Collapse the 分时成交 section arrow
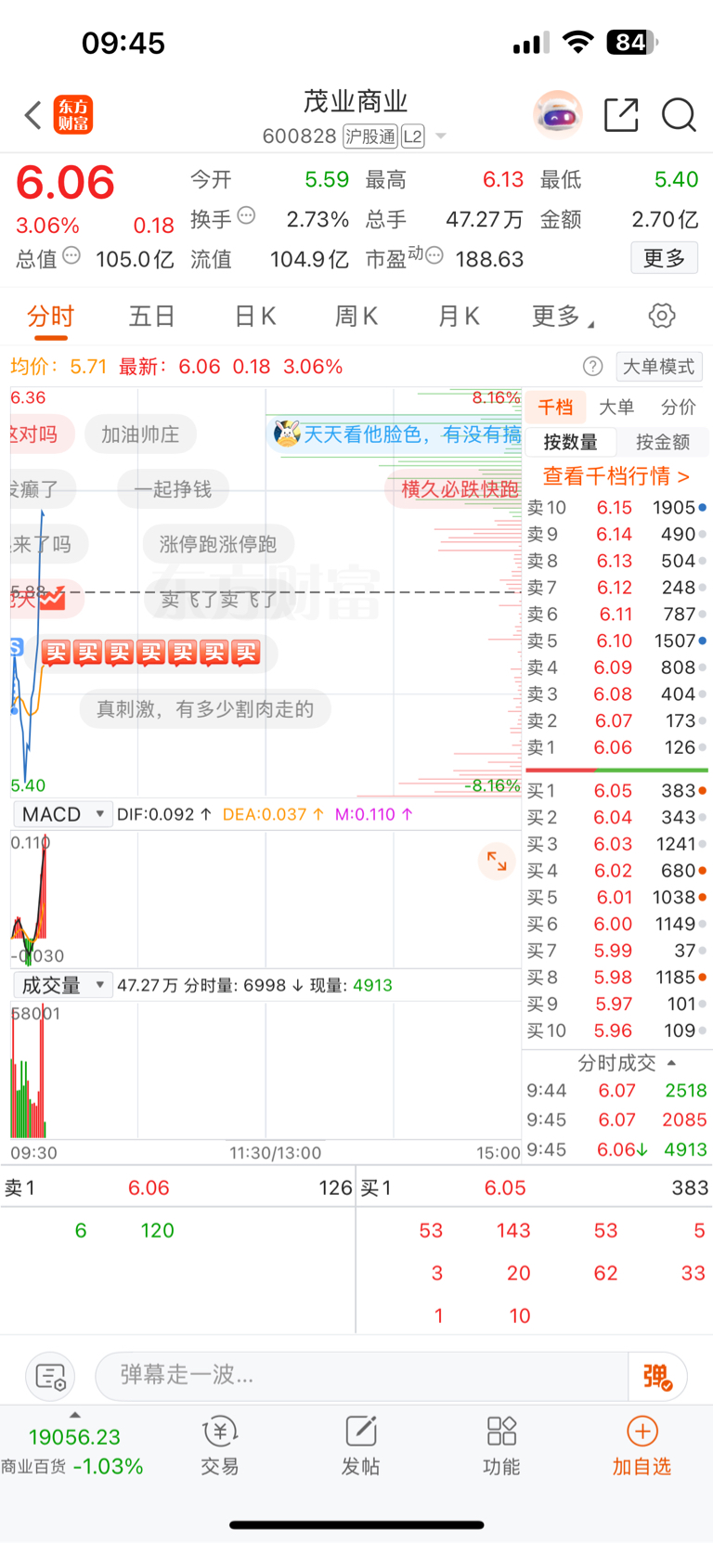This screenshot has width=713, height=1543. tap(671, 1062)
